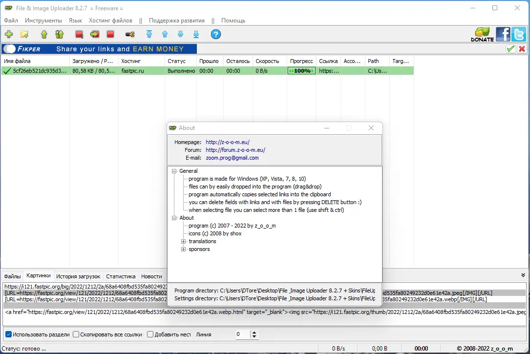The image size is (530, 354).
Task: Click the red square with green arrow icon
Action: pyautogui.click(x=95, y=34)
